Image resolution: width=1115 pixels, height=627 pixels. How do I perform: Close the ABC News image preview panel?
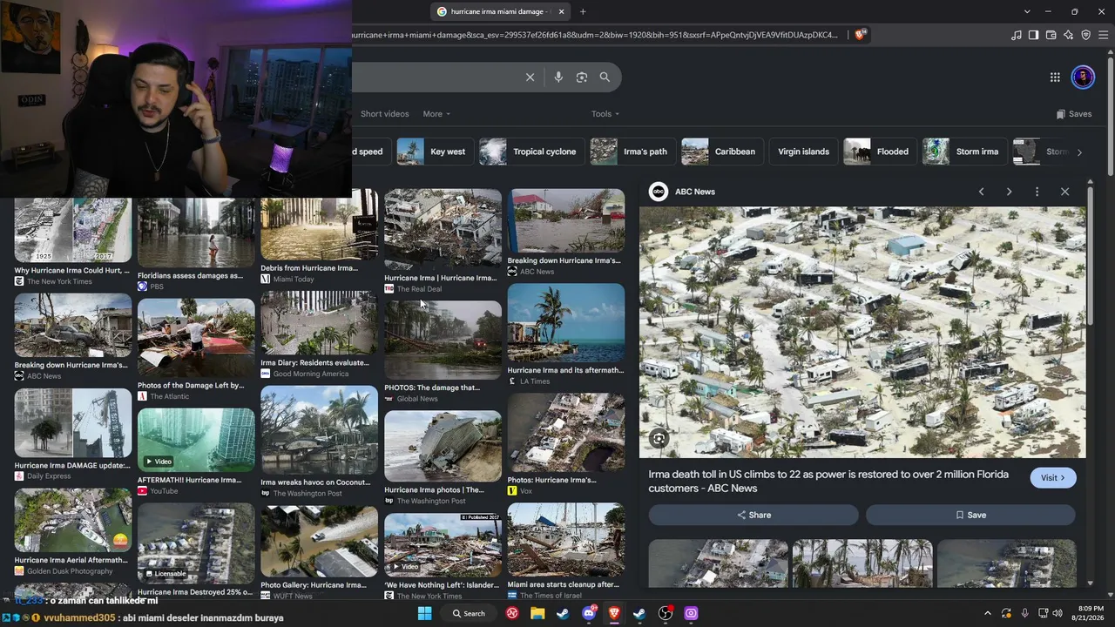tap(1064, 192)
